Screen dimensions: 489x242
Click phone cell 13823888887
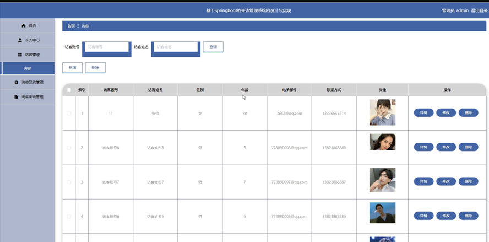coord(334,182)
